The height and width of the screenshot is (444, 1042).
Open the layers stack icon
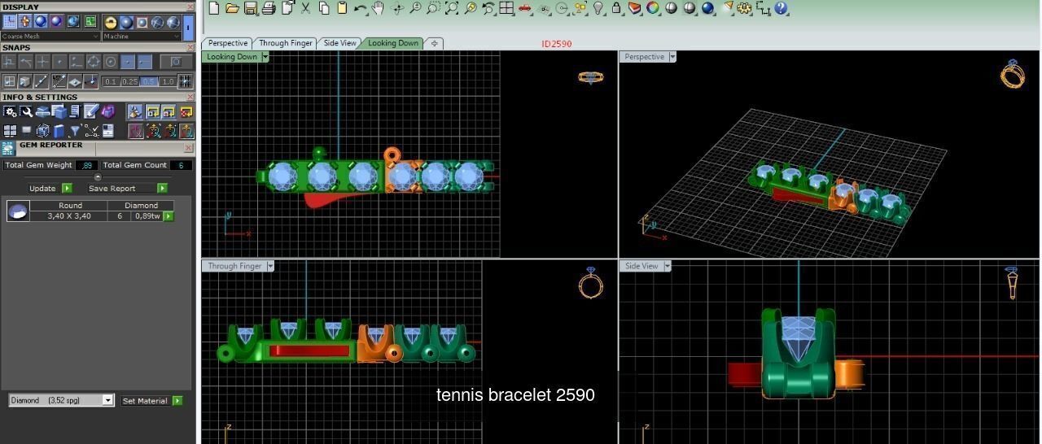pos(635,8)
